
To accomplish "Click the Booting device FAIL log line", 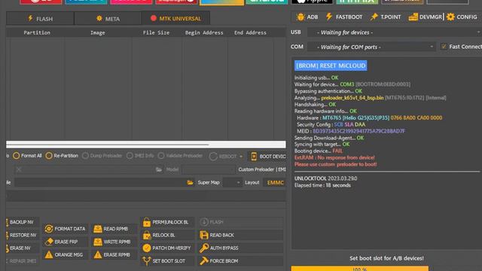I will [318, 151].
